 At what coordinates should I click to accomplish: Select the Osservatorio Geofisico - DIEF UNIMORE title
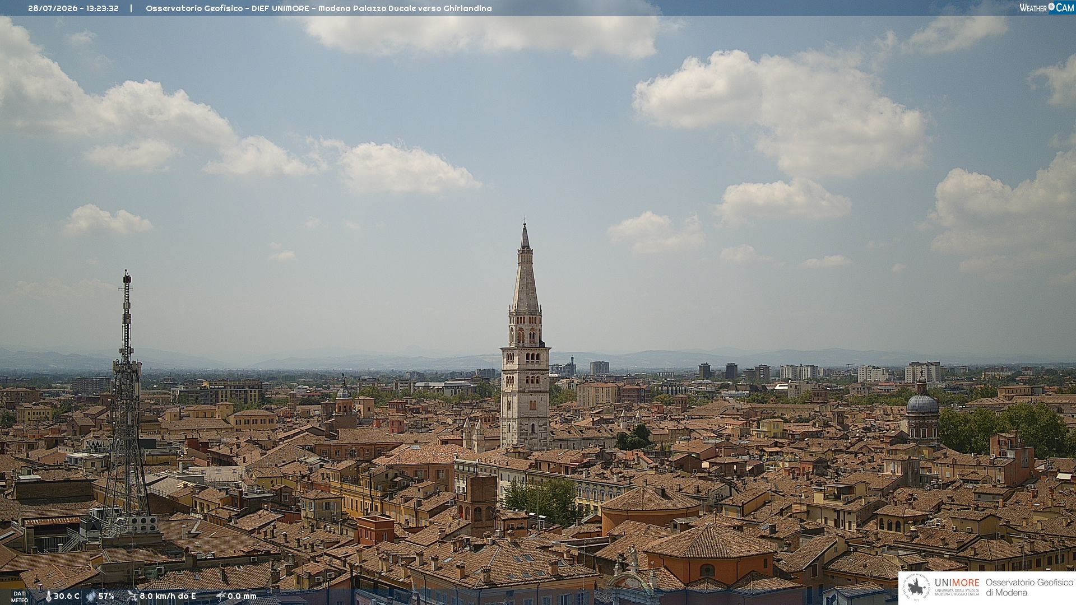(x=228, y=8)
